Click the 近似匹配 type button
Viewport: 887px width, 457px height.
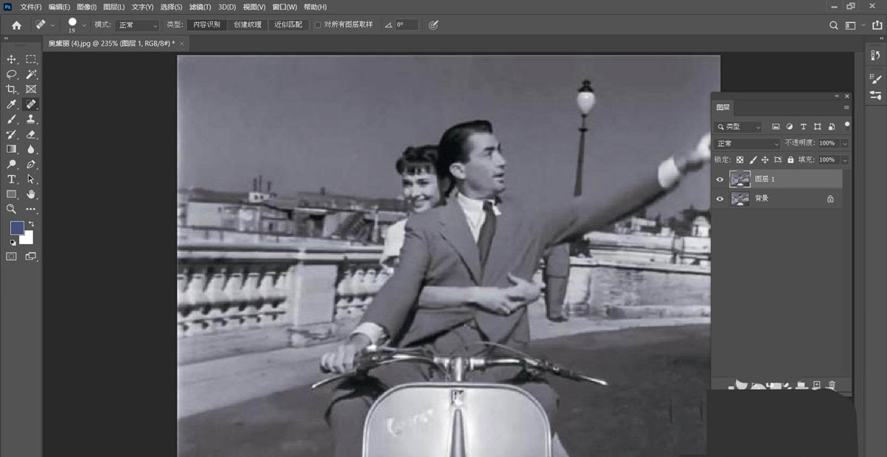click(288, 25)
